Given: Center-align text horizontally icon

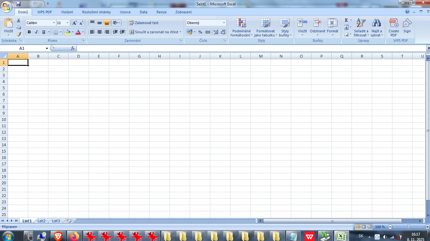Looking at the screenshot, I should click(x=100, y=32).
